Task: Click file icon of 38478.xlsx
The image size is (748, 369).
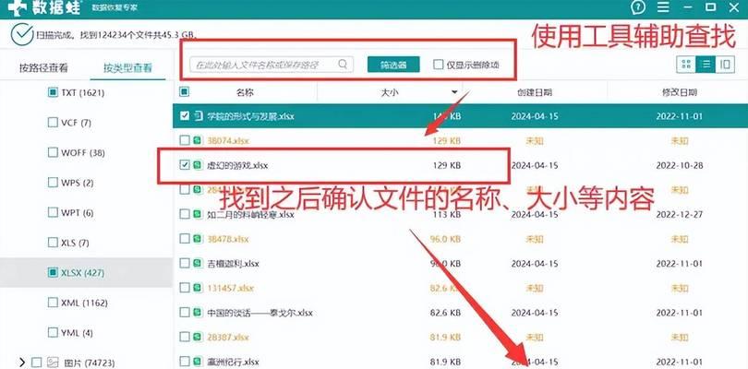Action: tap(198, 239)
